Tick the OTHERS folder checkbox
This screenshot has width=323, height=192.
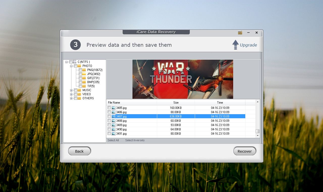coord(75,98)
